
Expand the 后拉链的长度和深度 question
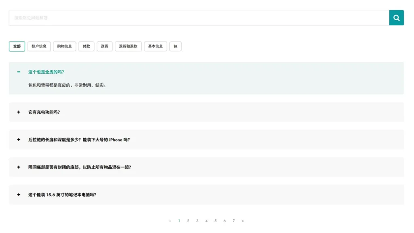(x=79, y=140)
